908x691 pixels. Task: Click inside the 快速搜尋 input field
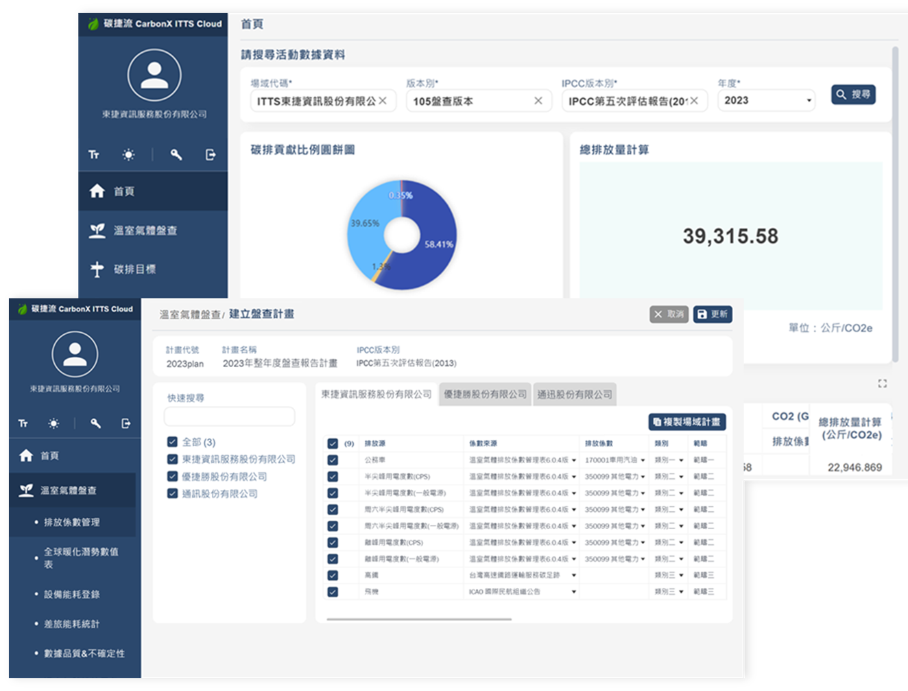pyautogui.click(x=229, y=417)
